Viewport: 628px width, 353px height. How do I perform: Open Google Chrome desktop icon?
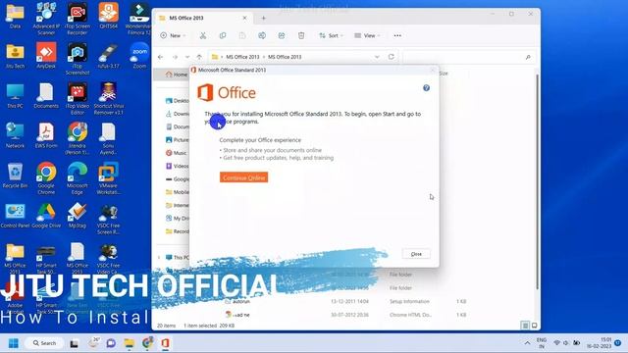click(x=46, y=178)
